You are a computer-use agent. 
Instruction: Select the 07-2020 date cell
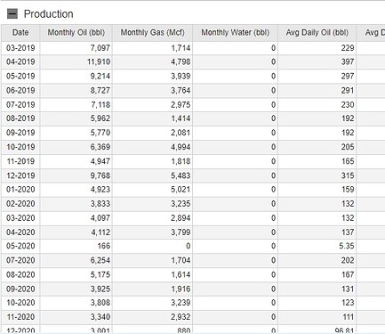pos(20,260)
